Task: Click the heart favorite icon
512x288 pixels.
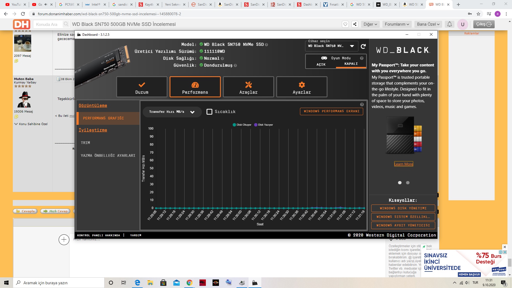Action: click(x=345, y=24)
